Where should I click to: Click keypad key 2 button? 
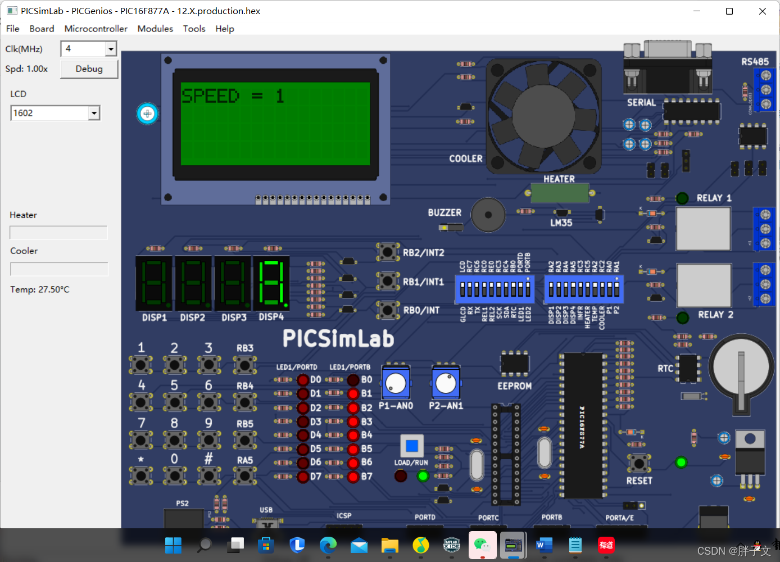[175, 365]
